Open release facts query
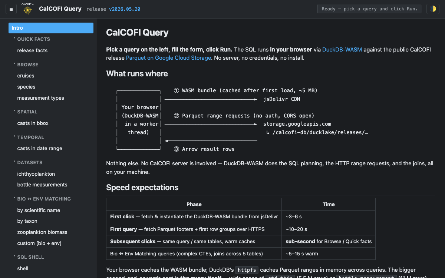 point(32,50)
